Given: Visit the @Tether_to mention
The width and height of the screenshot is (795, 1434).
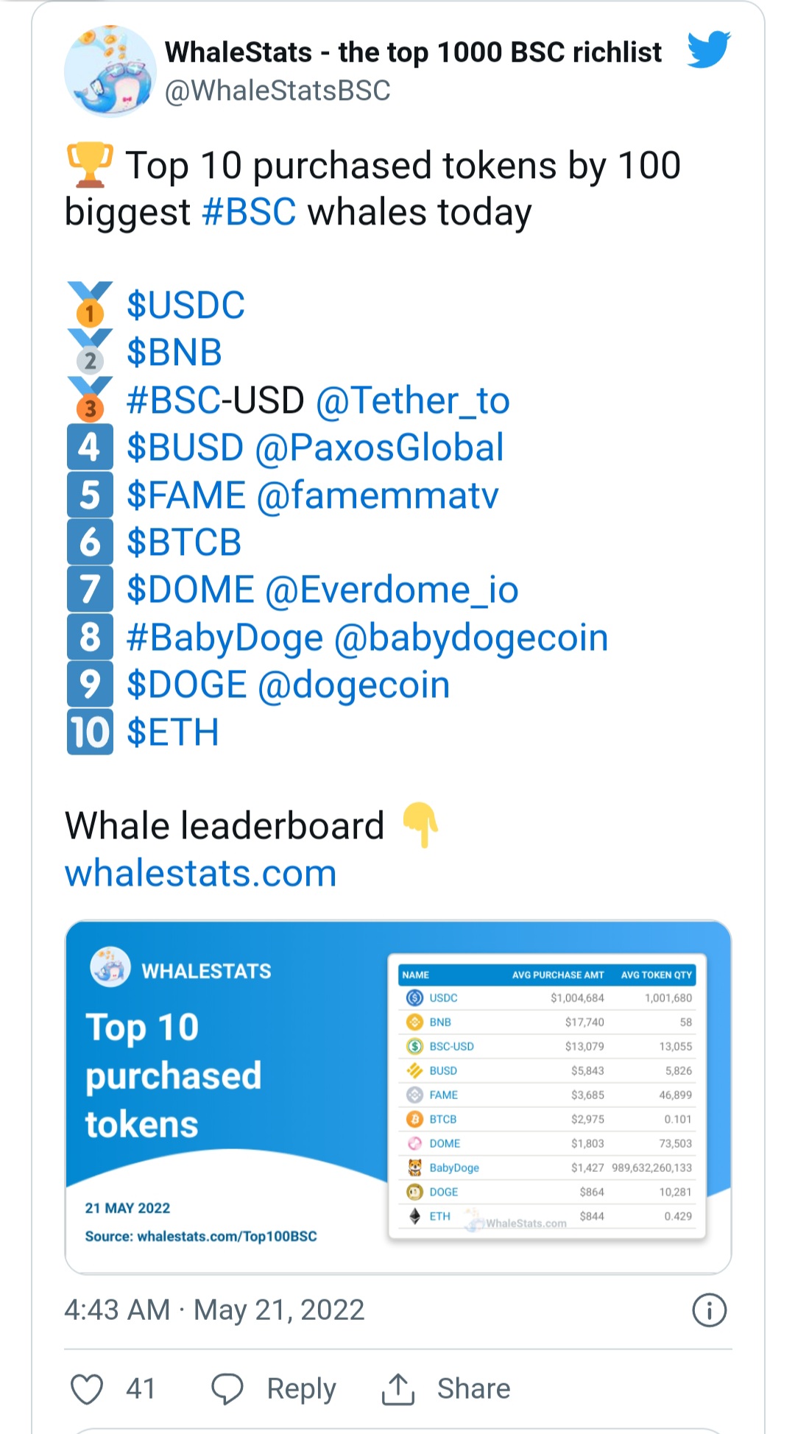Looking at the screenshot, I should click(413, 400).
